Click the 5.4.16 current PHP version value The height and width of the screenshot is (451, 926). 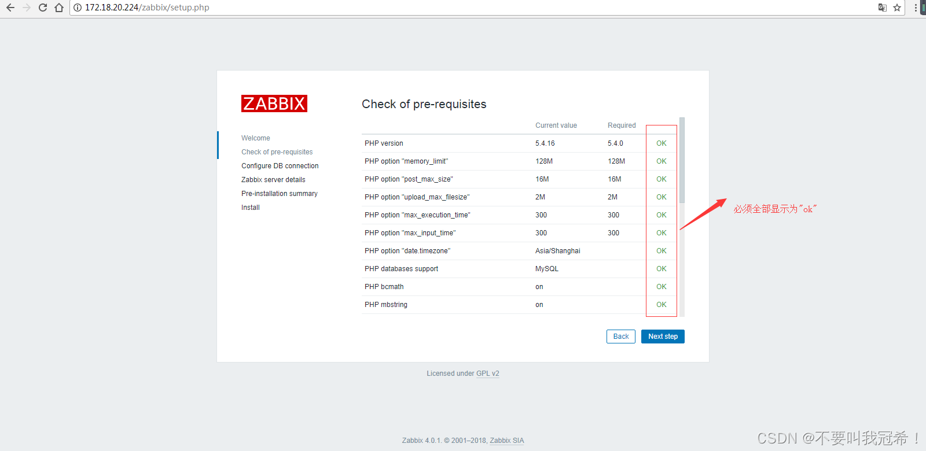[545, 143]
